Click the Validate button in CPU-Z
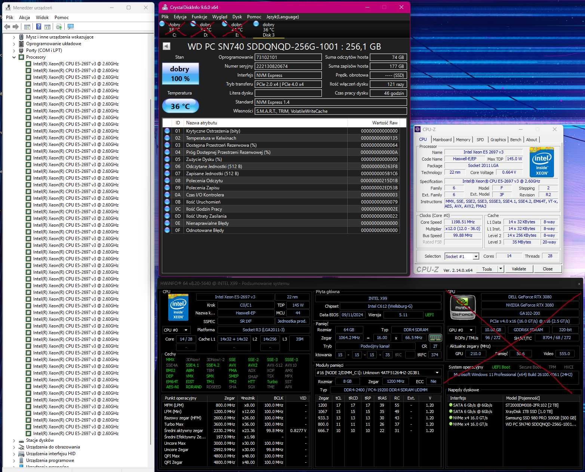This screenshot has height=472, width=585. [x=519, y=269]
